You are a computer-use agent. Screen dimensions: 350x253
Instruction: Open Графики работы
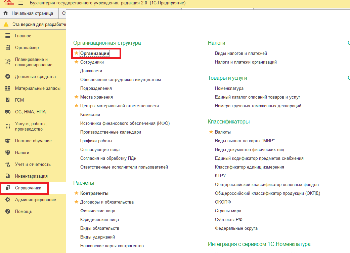[96, 141]
